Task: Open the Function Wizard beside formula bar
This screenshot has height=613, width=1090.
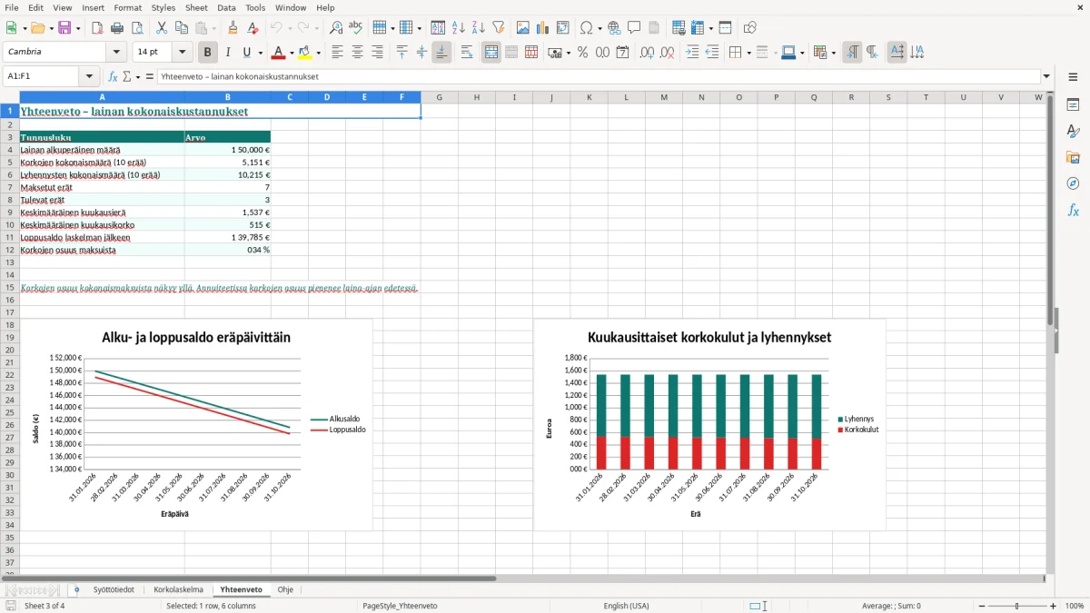Action: tap(113, 77)
